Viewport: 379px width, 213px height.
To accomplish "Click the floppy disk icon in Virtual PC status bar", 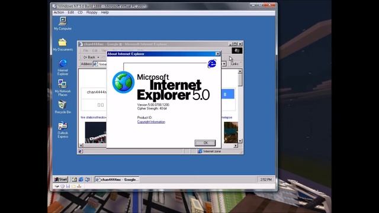I will point(68,186).
